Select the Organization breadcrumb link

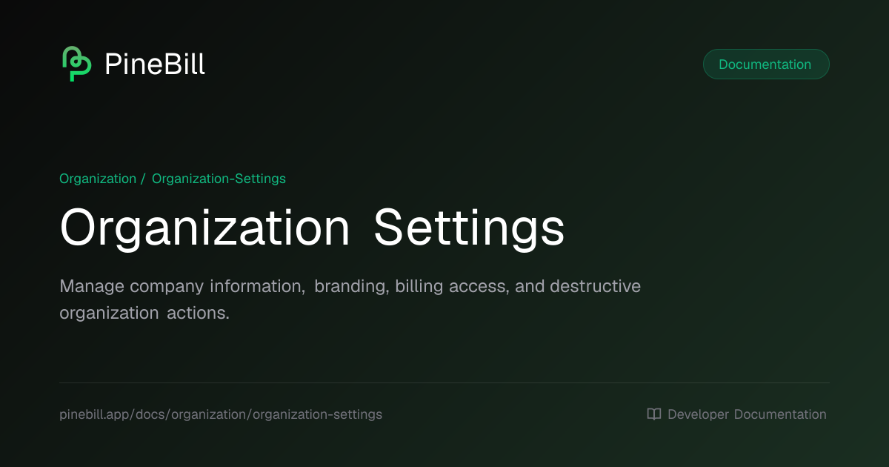coord(98,179)
